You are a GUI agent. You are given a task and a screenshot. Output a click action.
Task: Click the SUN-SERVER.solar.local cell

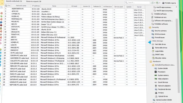coord(19,64)
